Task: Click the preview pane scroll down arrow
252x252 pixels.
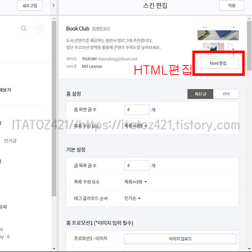Action: point(54,248)
